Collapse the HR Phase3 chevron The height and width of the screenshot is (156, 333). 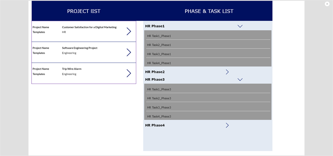pyautogui.click(x=240, y=79)
